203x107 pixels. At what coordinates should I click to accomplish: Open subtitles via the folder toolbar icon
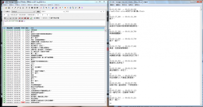pyautogui.click(x=6, y=8)
